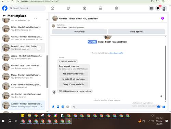Open the chat with Ethan
This screenshot has height=129, width=171.
click(x=23, y=29)
